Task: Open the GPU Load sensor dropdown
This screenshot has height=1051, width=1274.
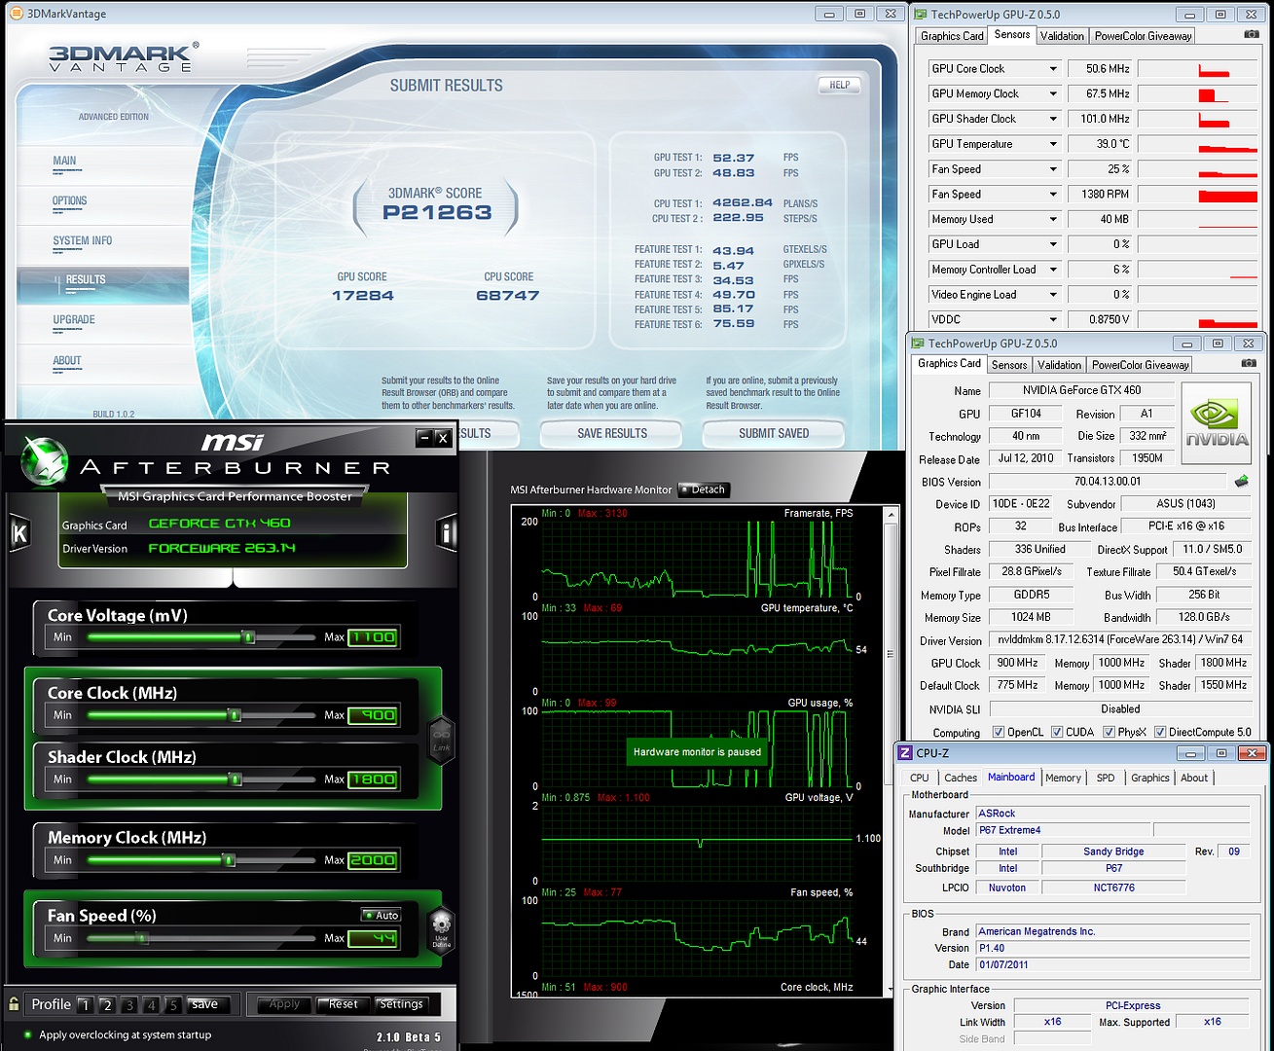Action: click(x=1053, y=244)
